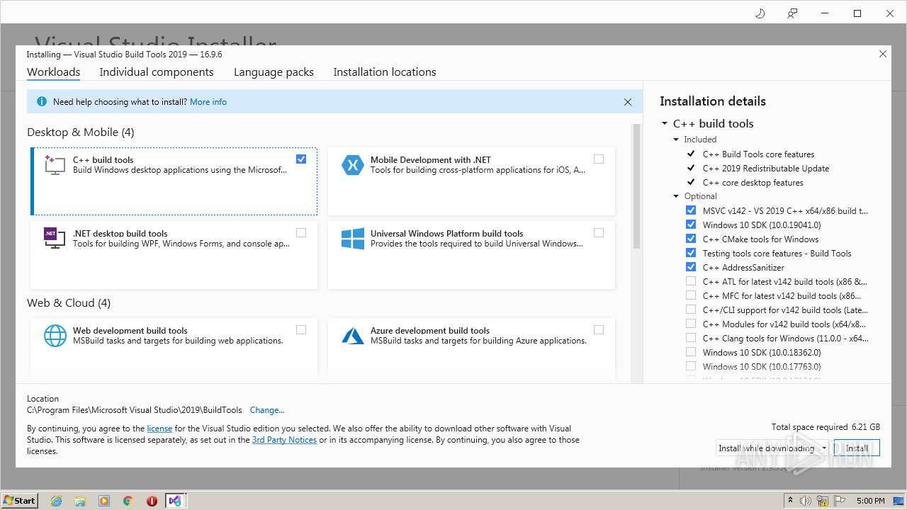Uncheck MSVC v142 build tools option
Viewport: 907px width, 510px height.
click(691, 210)
